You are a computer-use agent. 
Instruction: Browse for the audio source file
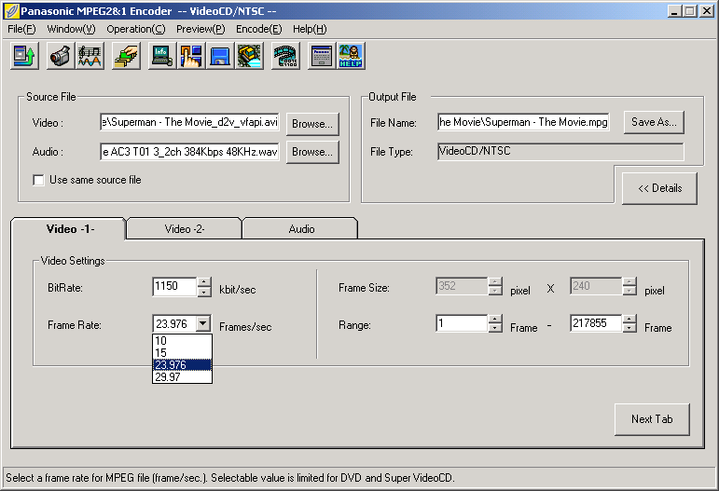312,152
